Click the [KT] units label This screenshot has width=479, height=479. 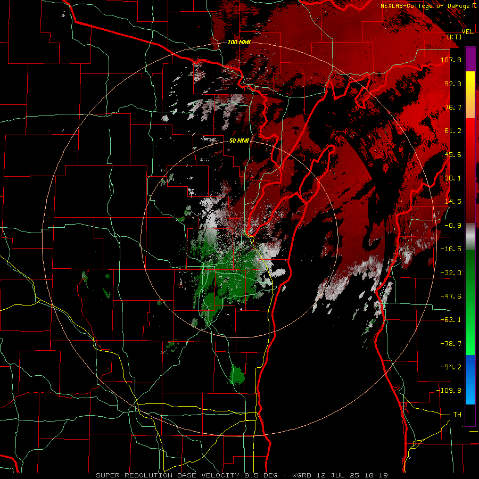(x=455, y=37)
